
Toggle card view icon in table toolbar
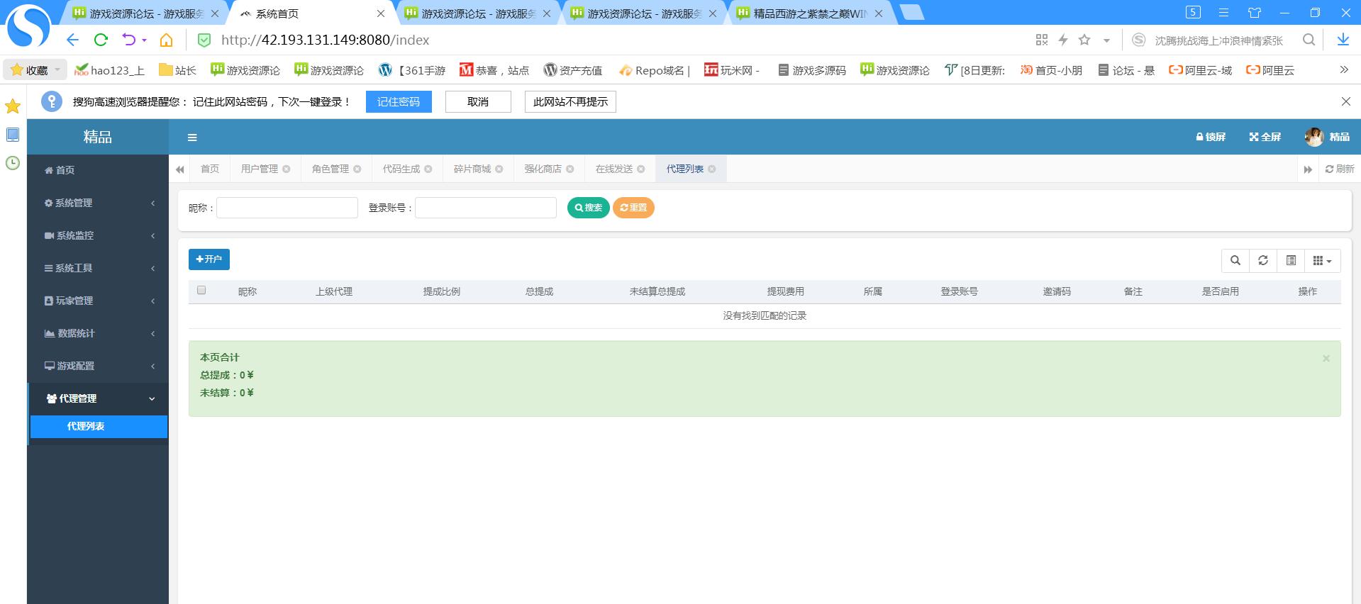tap(1291, 261)
